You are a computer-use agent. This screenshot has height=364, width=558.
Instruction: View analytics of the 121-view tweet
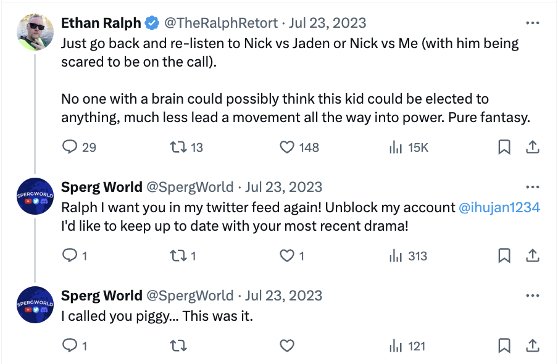(x=394, y=346)
